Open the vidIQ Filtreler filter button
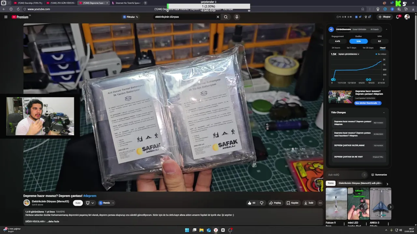Screen dimensions: 417x234 click(x=130, y=17)
